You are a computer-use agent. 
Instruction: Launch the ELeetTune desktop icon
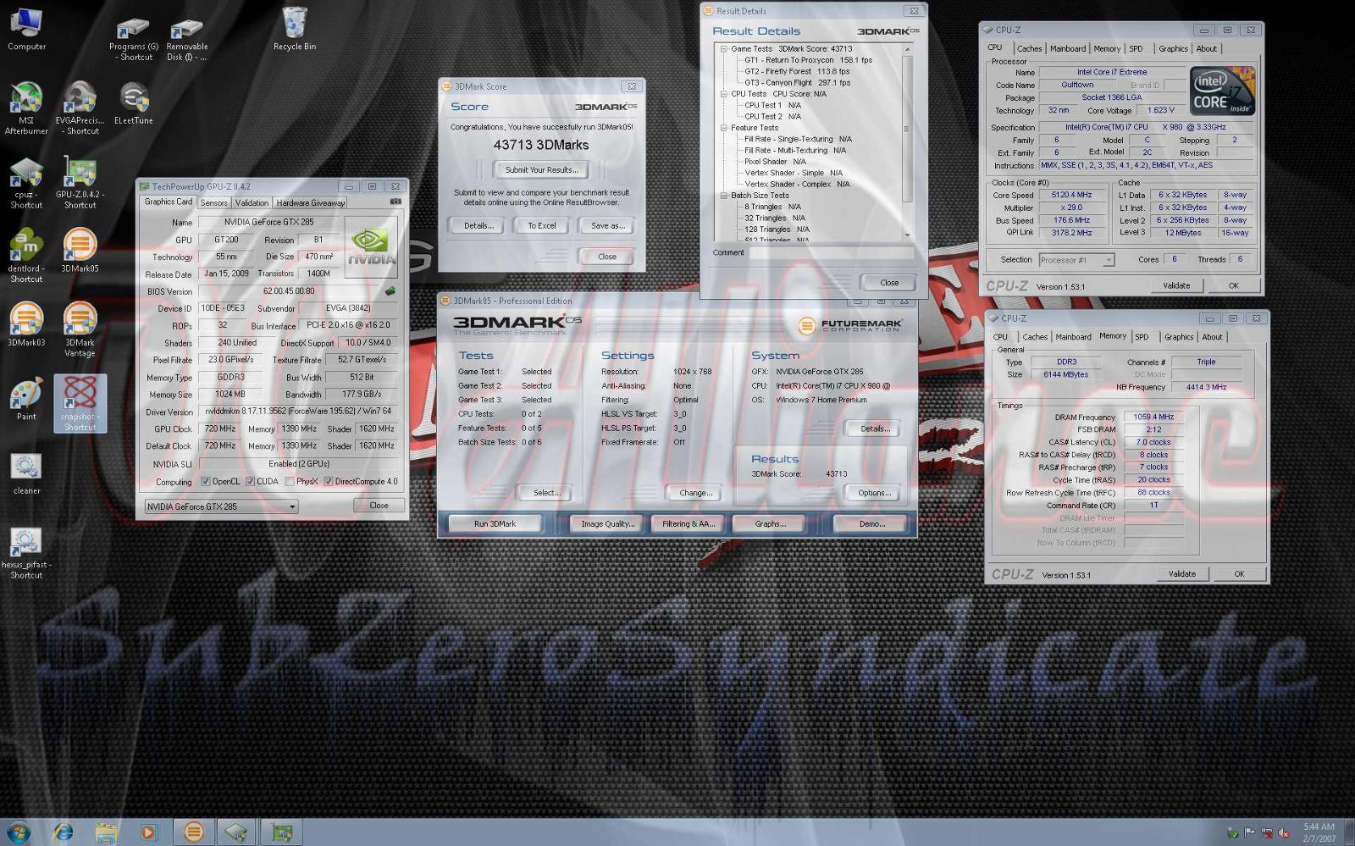pyautogui.click(x=134, y=104)
